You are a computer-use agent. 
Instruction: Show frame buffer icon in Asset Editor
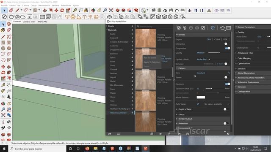[x=229, y=28]
